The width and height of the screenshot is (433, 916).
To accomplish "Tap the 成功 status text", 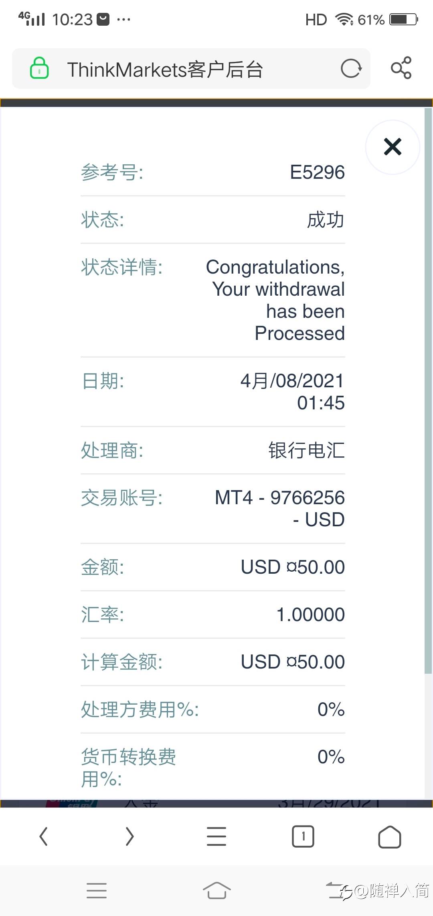I will pyautogui.click(x=326, y=220).
